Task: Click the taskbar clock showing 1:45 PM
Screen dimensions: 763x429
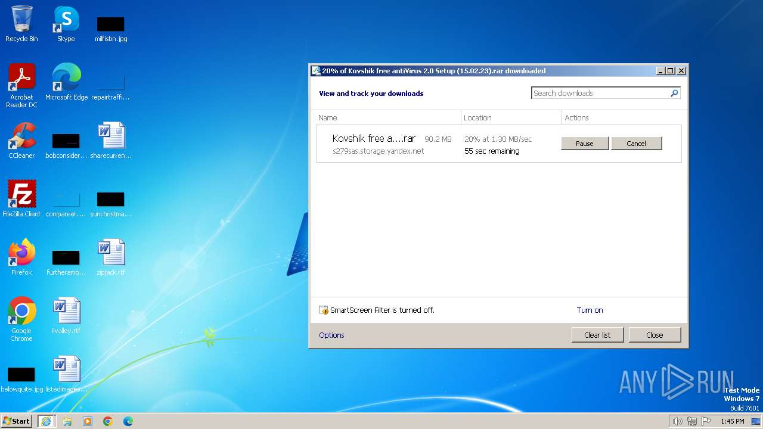Action: (x=732, y=421)
